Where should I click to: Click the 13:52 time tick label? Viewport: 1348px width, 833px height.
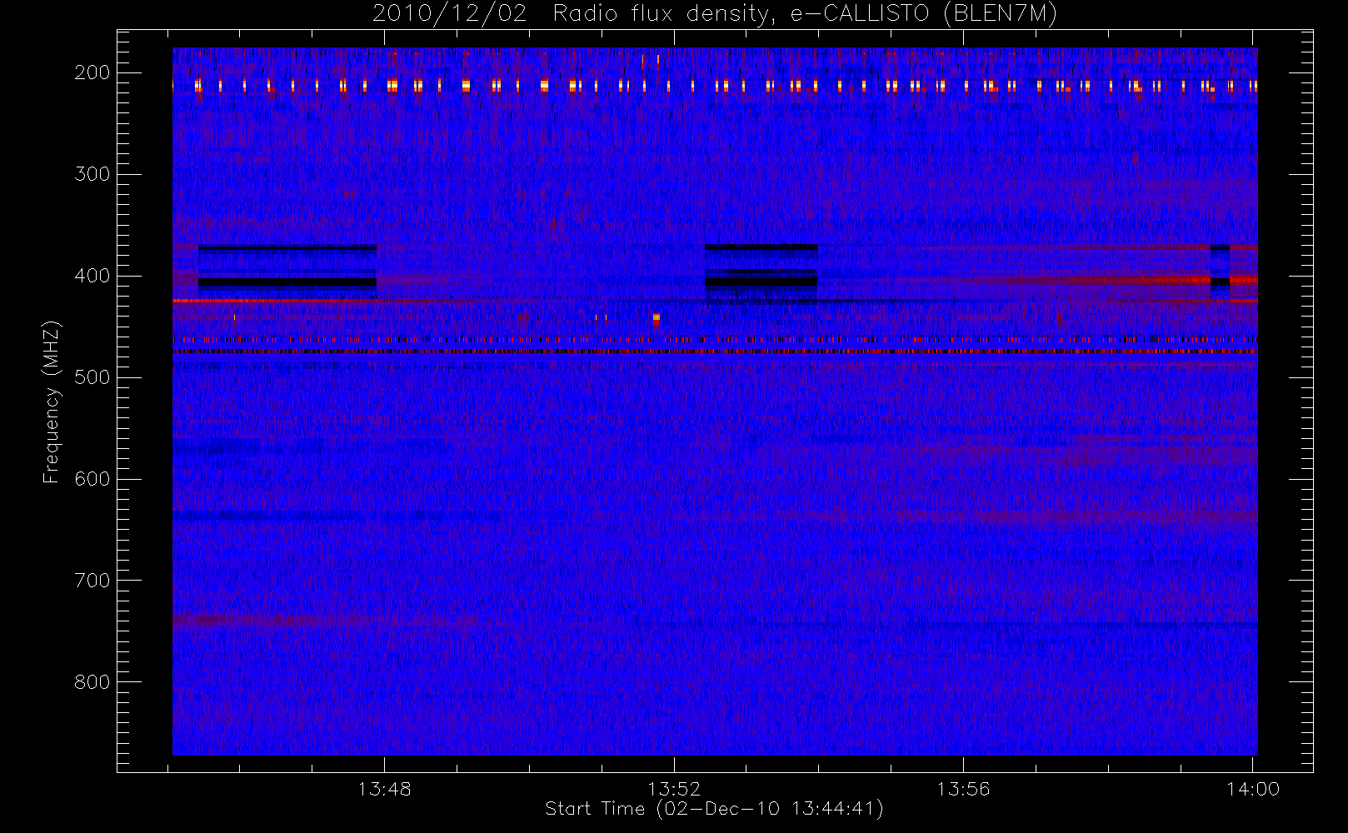[x=674, y=789]
